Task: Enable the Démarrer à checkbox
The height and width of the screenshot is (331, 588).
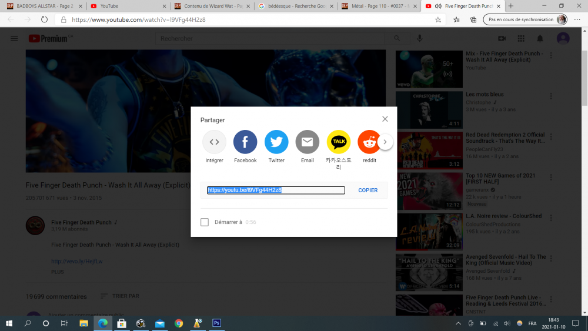Action: pos(205,222)
